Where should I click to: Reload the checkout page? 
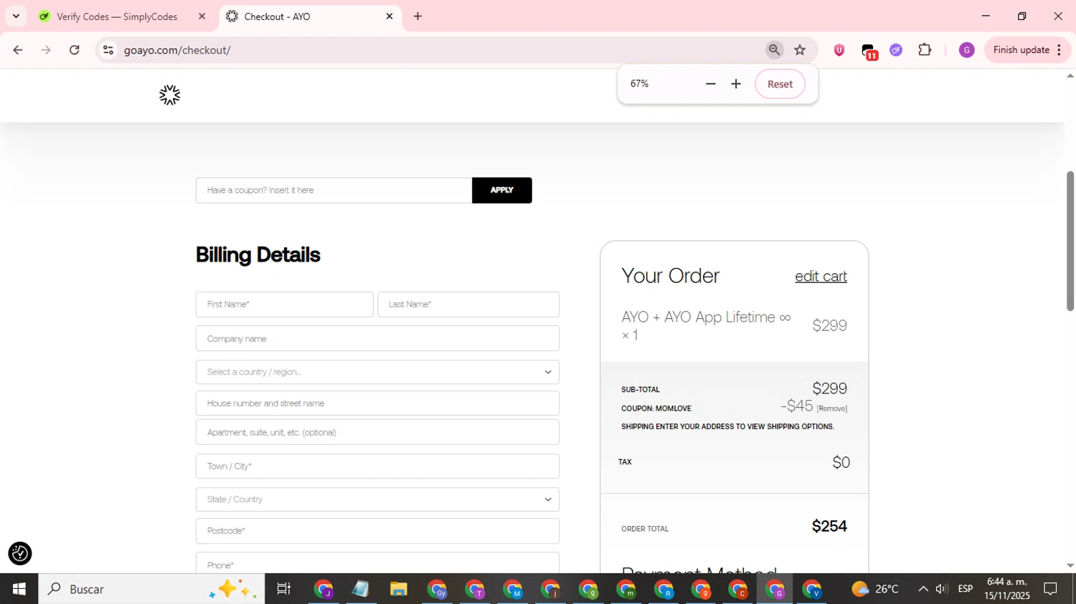(x=75, y=49)
